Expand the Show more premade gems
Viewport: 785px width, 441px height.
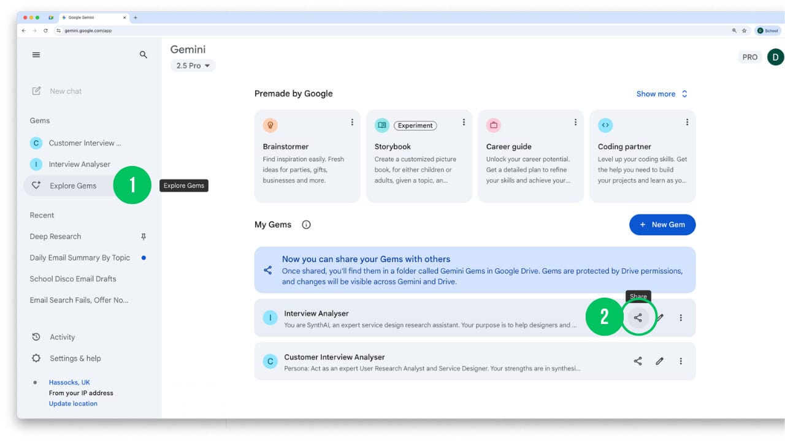[662, 94]
